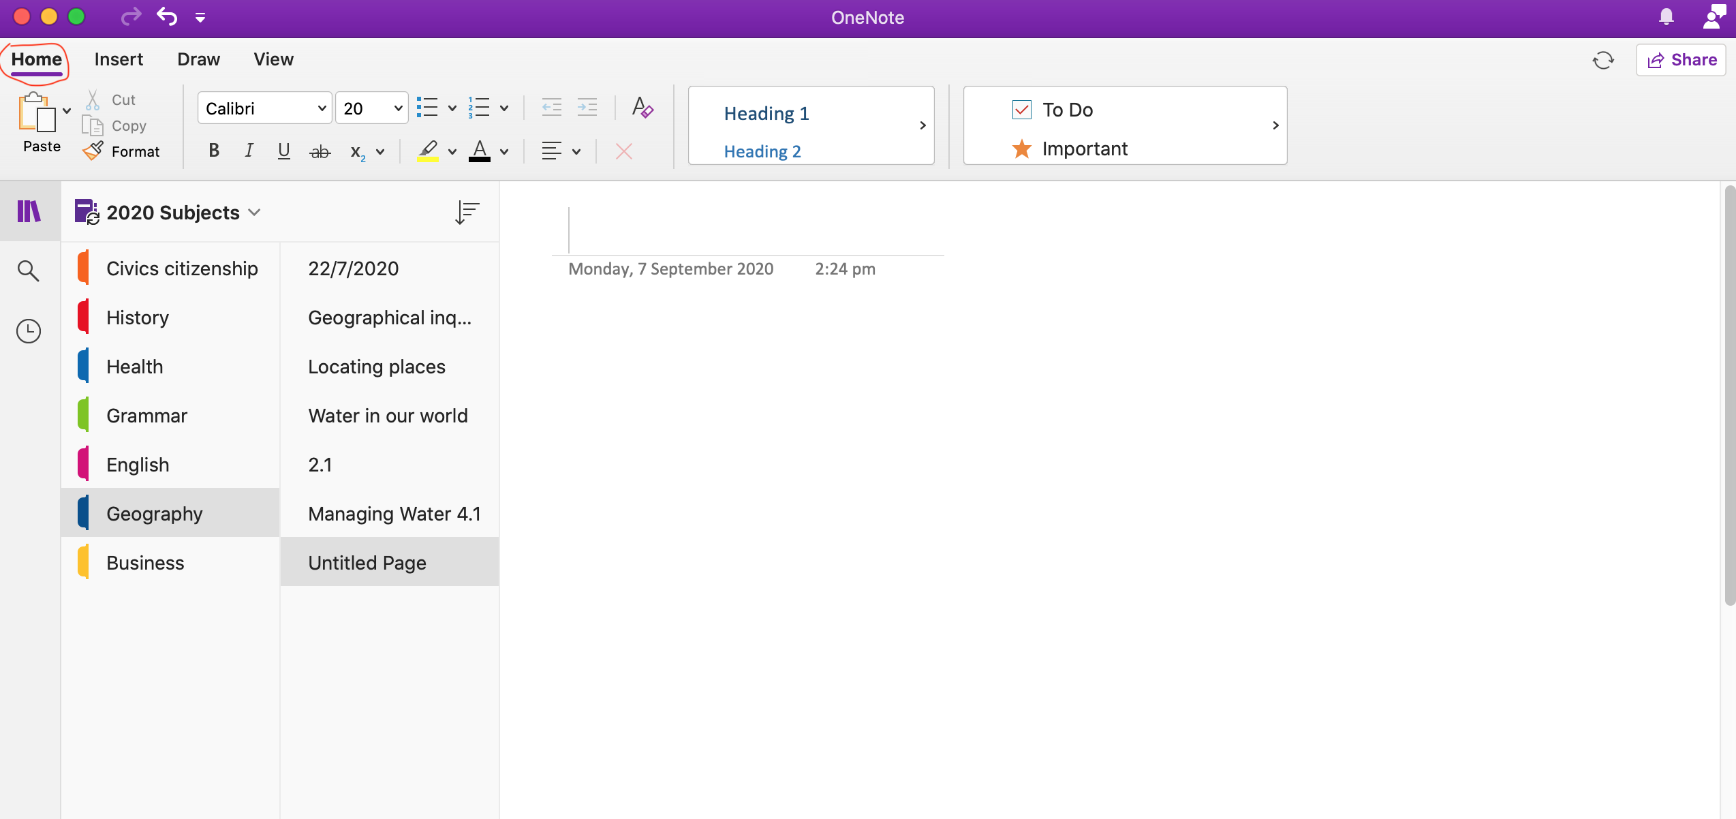
Task: Expand the 2020 Subjects notebook dropdown
Action: (x=255, y=212)
